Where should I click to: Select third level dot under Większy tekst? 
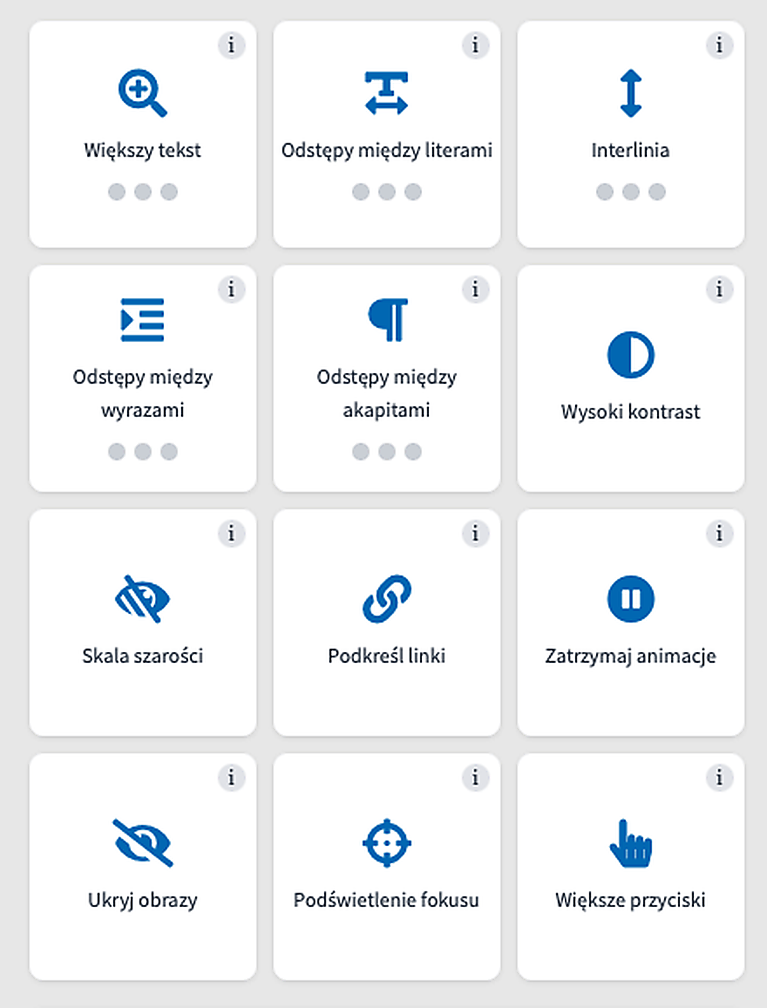pos(169,192)
